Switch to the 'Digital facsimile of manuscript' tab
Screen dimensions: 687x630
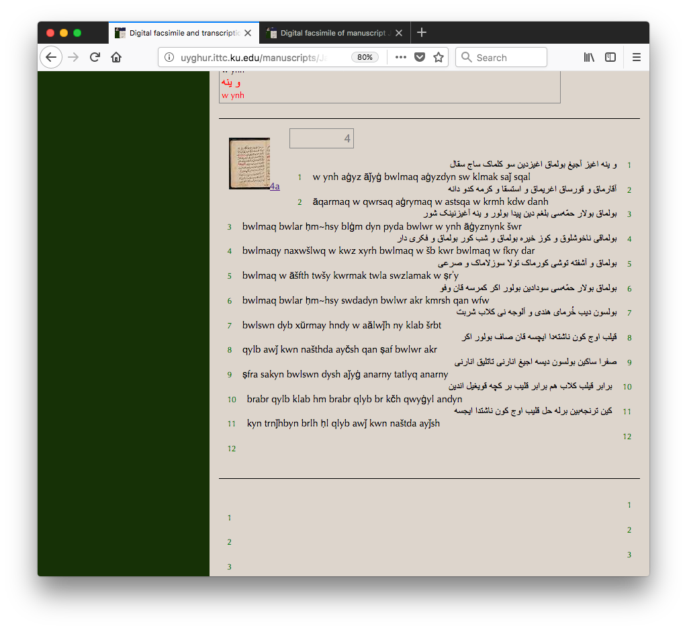click(334, 33)
